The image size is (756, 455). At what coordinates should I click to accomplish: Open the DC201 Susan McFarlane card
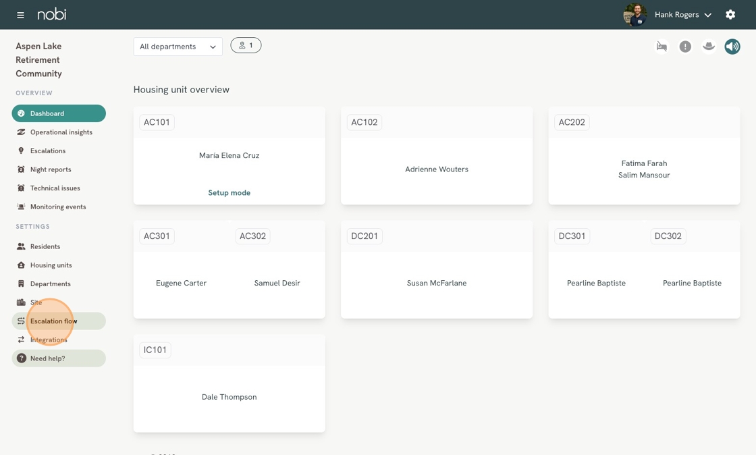coord(436,269)
